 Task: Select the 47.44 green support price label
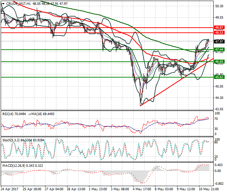(x=219, y=50)
